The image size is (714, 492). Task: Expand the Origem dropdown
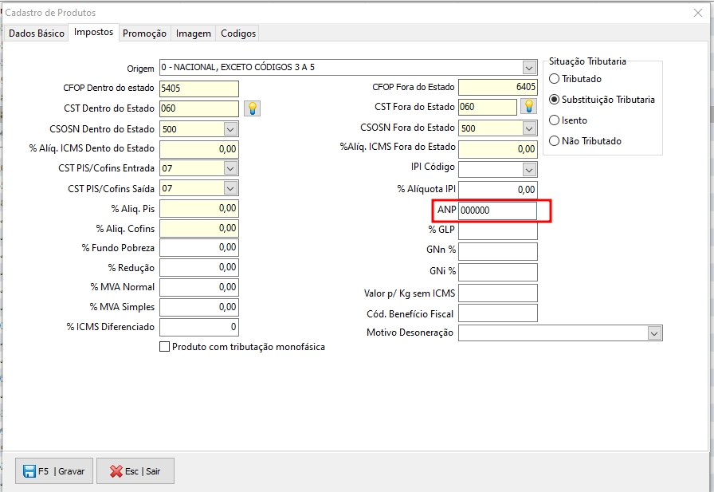pos(529,67)
